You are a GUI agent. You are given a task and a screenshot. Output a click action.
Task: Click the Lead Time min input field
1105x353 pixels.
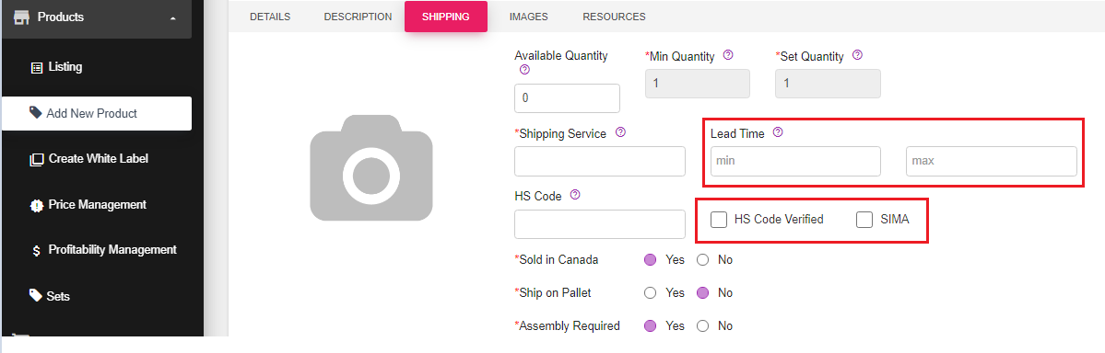pyautogui.click(x=795, y=161)
